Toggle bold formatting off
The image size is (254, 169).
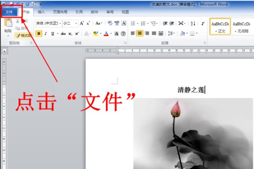tap(39, 33)
